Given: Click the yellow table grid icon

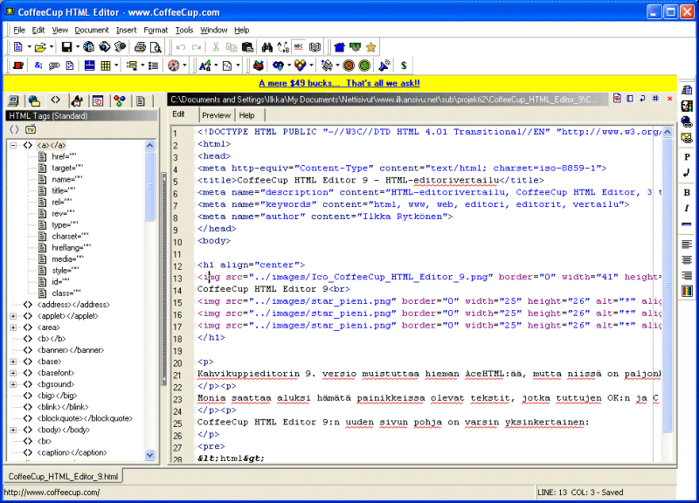Looking at the screenshot, I should click(106, 65).
